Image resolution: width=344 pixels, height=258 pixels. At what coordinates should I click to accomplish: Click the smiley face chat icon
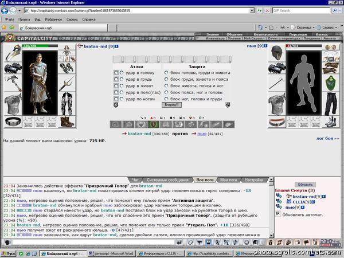point(247,242)
